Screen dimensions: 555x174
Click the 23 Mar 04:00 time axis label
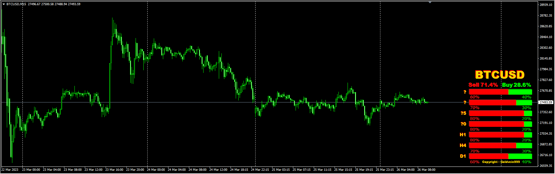coord(52,170)
